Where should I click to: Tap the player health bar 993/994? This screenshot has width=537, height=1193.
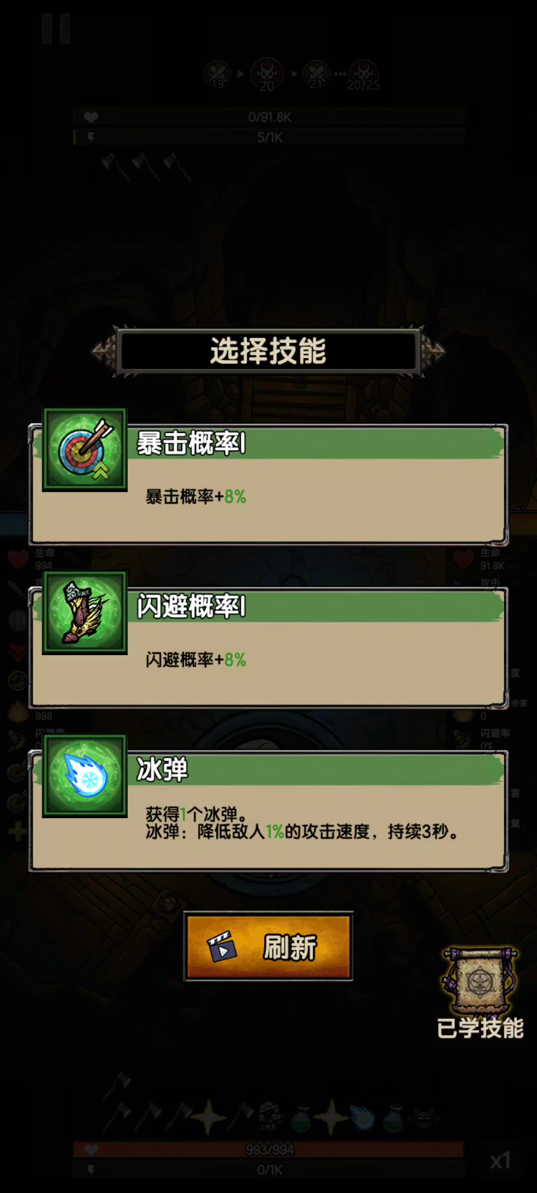(x=269, y=1150)
